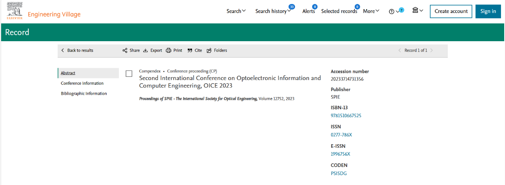Open Alerts from the top navigation
Image resolution: width=505 pixels, height=185 pixels.
[309, 11]
